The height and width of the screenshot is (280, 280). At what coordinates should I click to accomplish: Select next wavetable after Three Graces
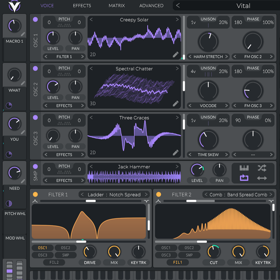click(x=177, y=118)
